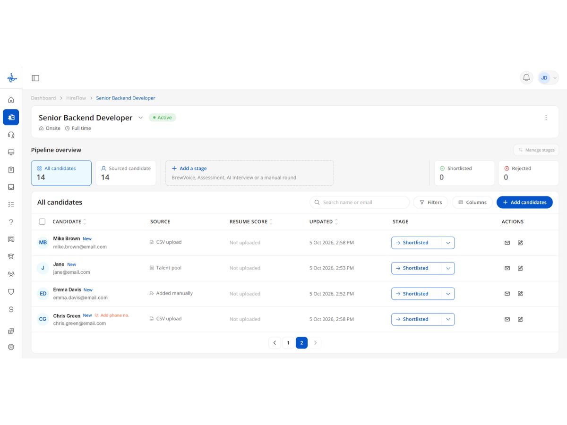Viewport: 567px width, 425px height.
Task: Expand the Senior Backend Developer title dropdown
Action: pyautogui.click(x=140, y=118)
